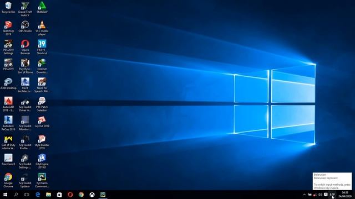Select the PTE Patch Selector icon

[x=42, y=104]
